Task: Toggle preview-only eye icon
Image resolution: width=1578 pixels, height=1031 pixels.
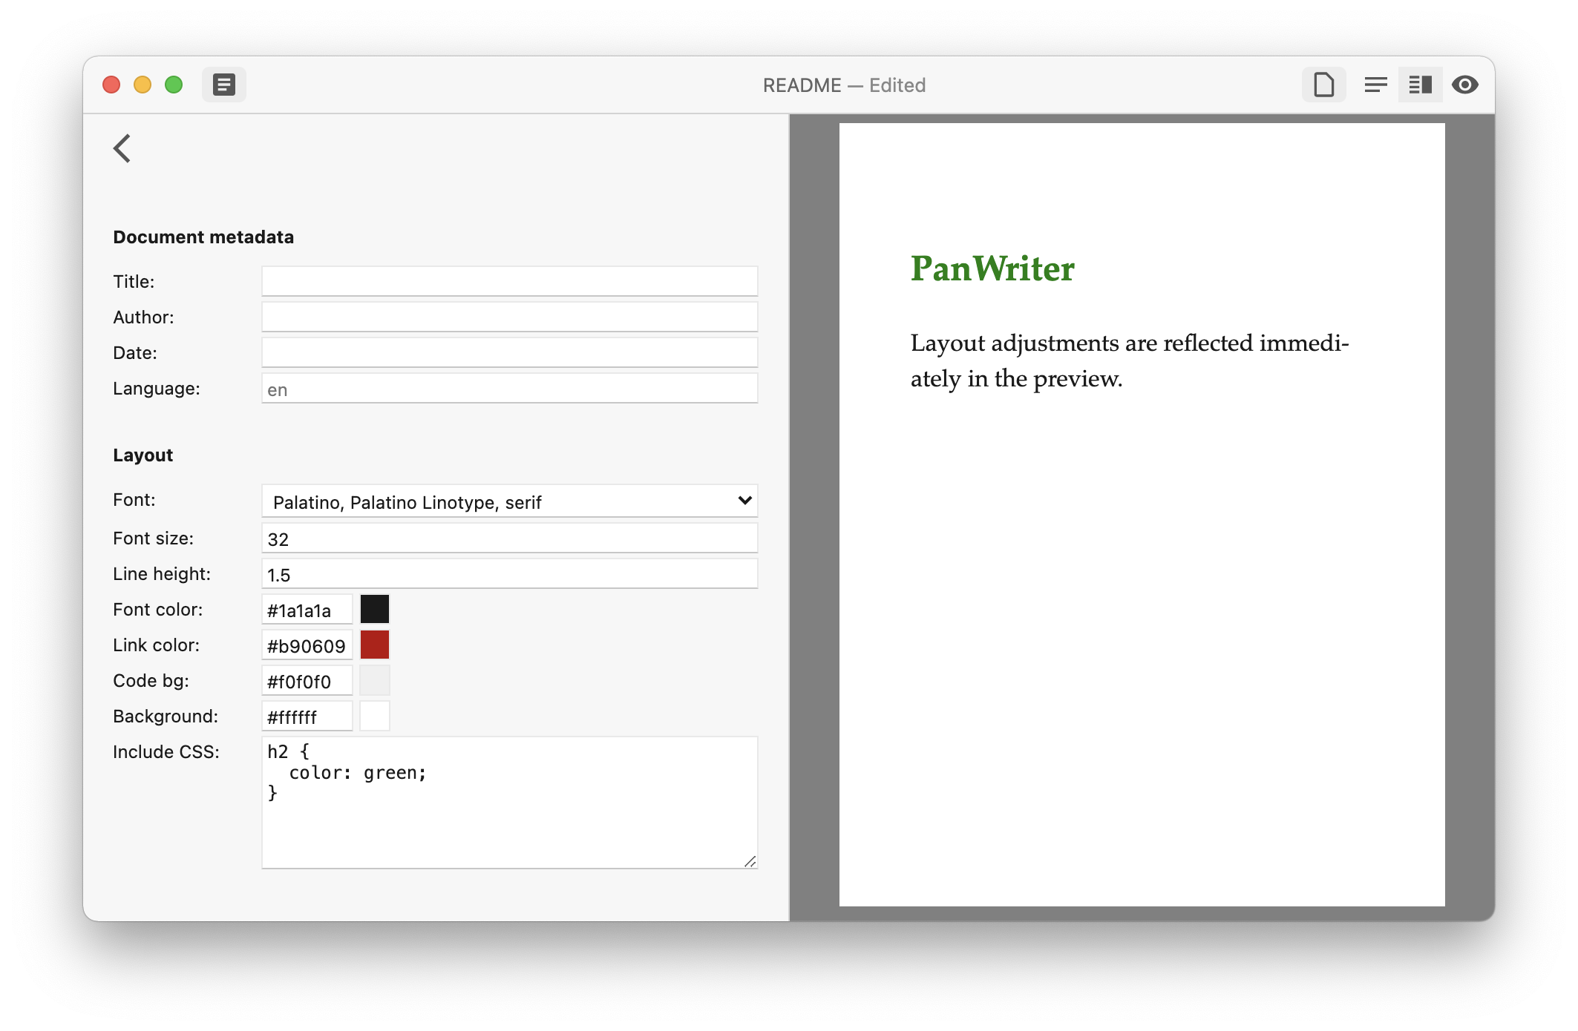Action: (1464, 85)
